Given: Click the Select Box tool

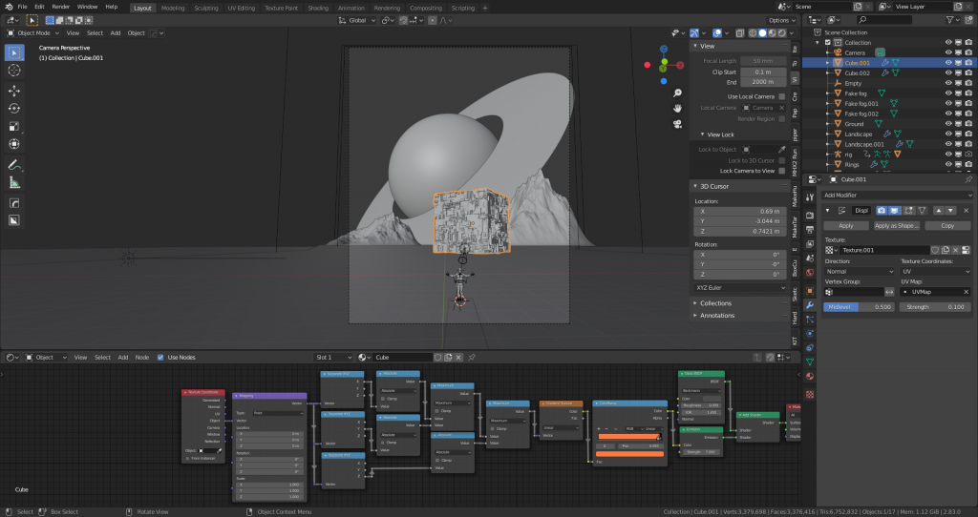Looking at the screenshot, I should (x=14, y=53).
